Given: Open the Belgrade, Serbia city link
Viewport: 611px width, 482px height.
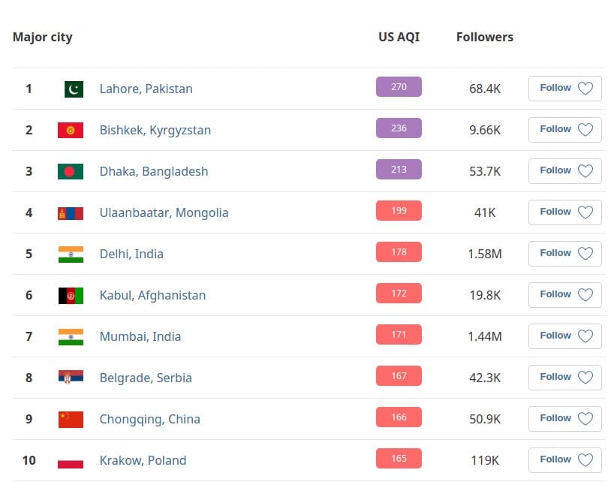Looking at the screenshot, I should coord(146,378).
